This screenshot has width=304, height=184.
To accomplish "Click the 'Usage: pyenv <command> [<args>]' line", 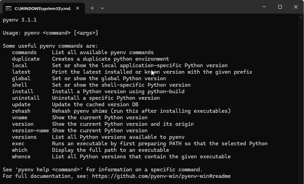I will 50,33.
